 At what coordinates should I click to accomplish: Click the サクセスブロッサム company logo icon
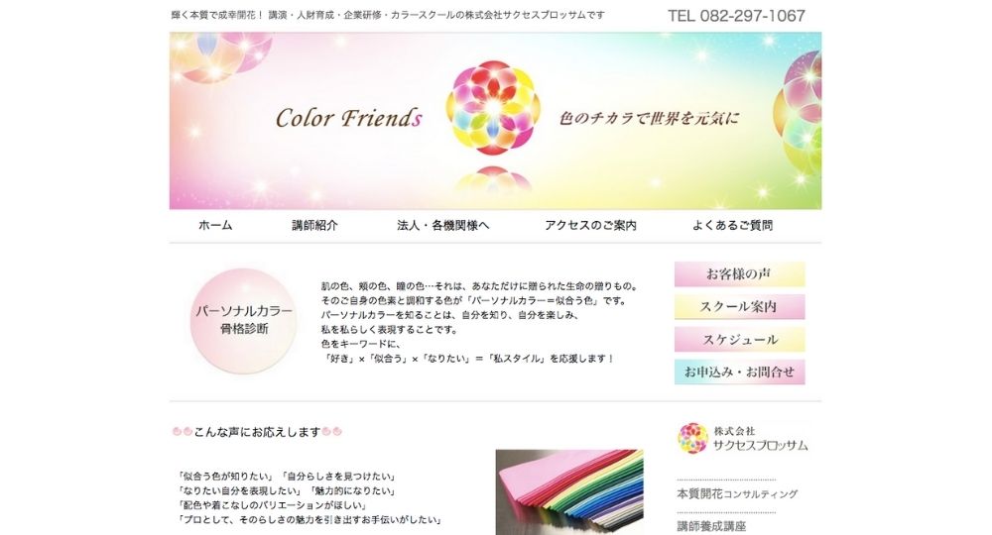click(692, 438)
